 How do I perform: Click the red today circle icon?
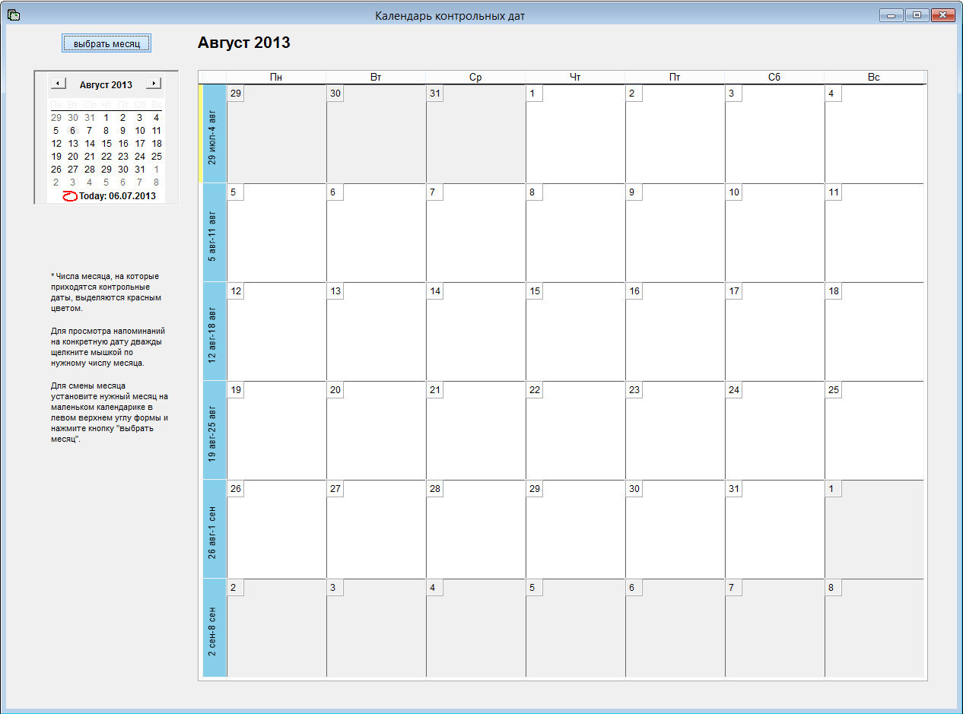tap(70, 196)
